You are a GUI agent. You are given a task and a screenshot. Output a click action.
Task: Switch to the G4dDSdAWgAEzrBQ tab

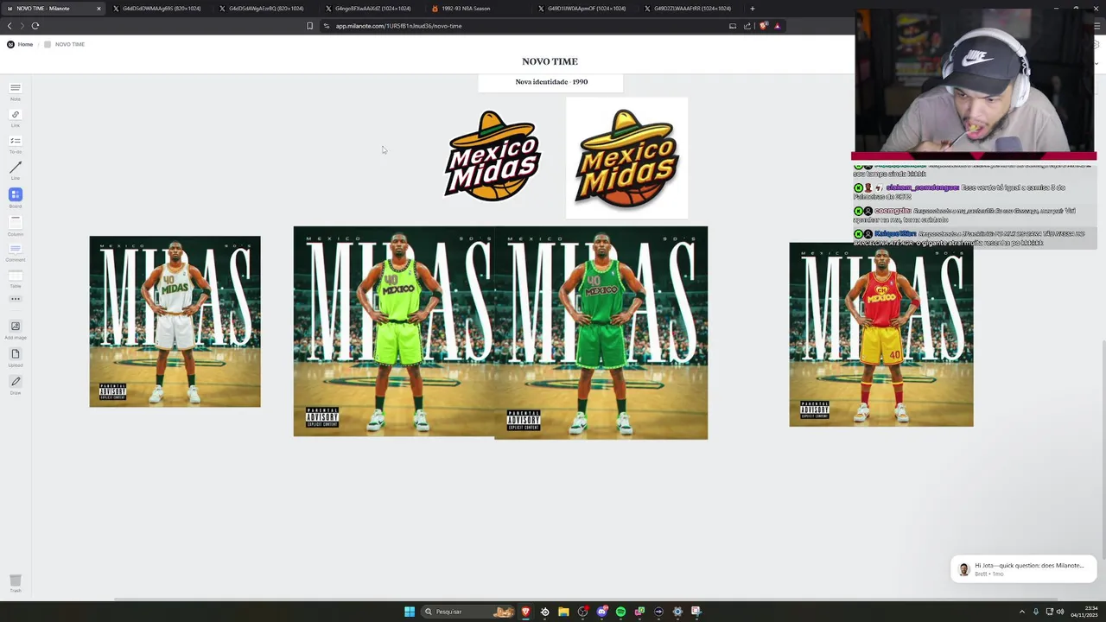tap(266, 9)
